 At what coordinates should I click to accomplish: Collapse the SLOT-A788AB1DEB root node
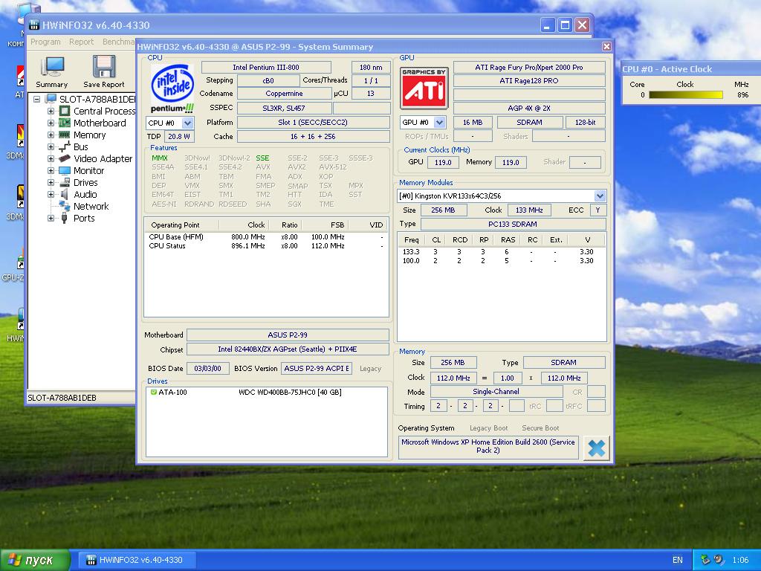click(x=37, y=100)
